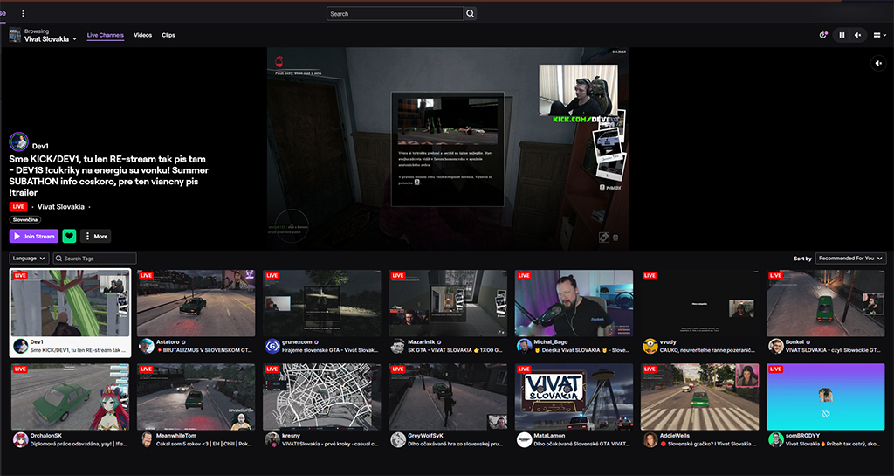Click the somBRODYY channel avatar
The height and width of the screenshot is (476, 894).
[776, 439]
